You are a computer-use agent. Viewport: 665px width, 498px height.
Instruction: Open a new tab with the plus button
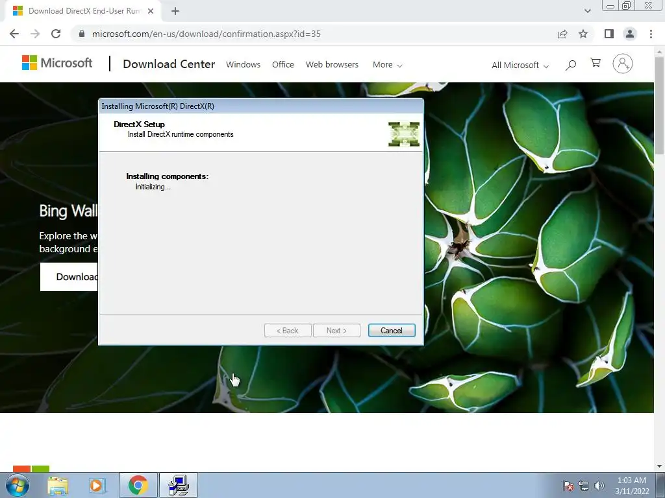175,11
